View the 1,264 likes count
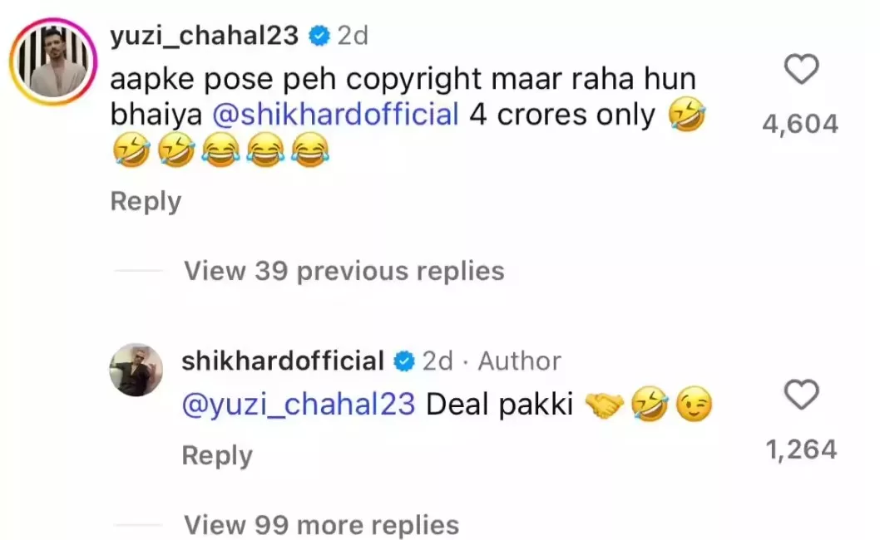The width and height of the screenshot is (880, 540). [802, 449]
